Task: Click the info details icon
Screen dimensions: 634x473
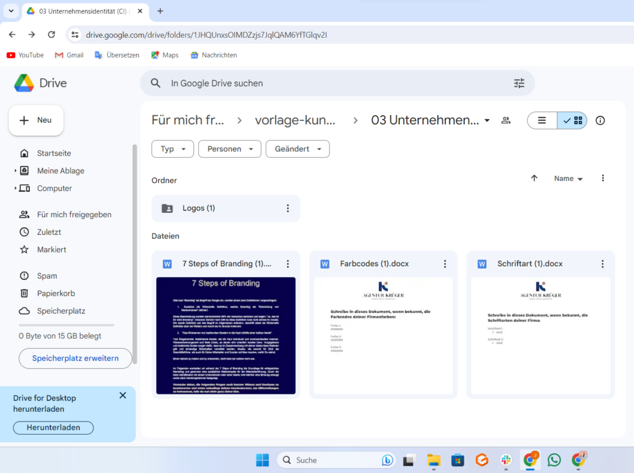Action: pos(600,121)
